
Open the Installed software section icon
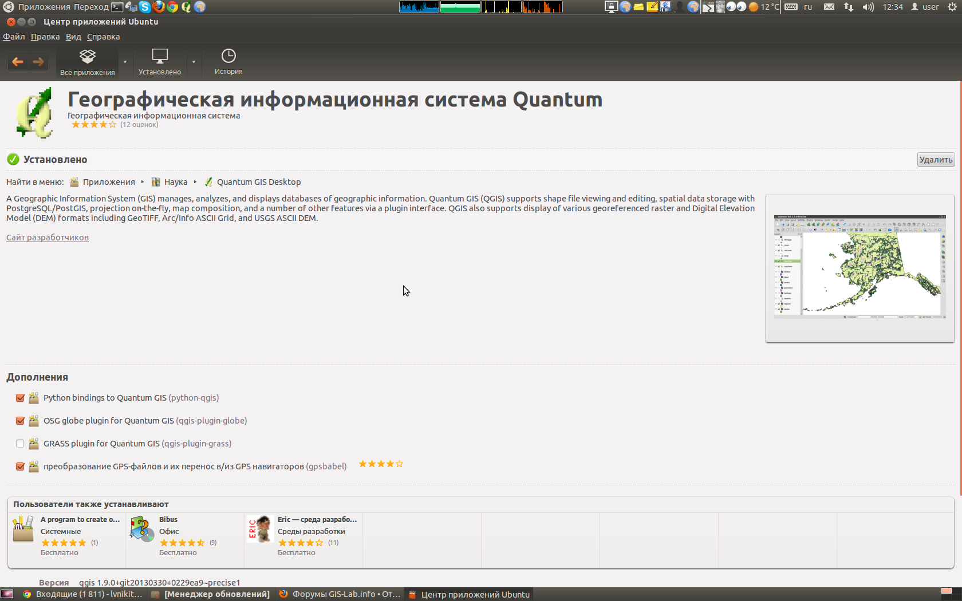(159, 57)
